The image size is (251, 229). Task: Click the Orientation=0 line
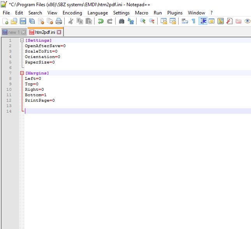(42, 57)
